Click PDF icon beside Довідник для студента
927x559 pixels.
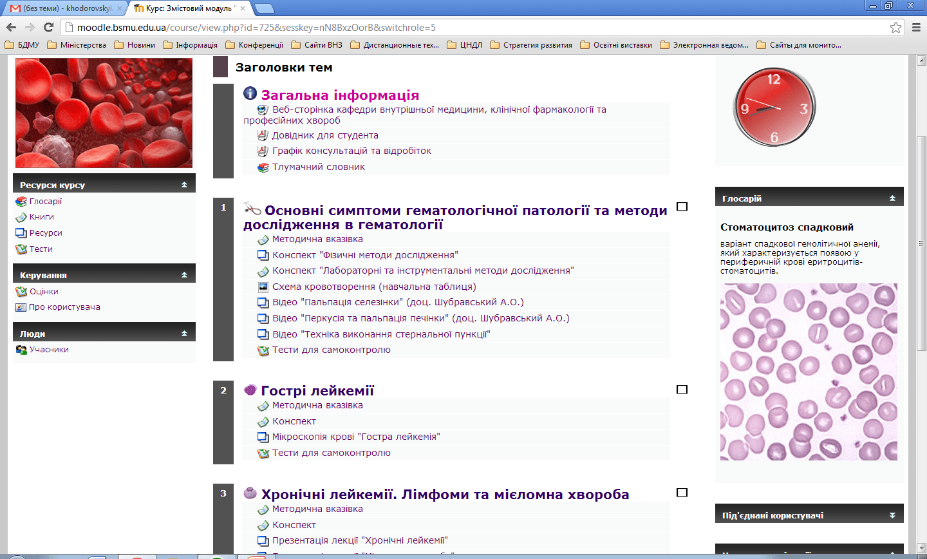click(x=263, y=135)
